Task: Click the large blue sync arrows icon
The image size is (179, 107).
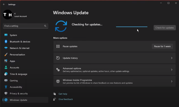Action: [61, 26]
